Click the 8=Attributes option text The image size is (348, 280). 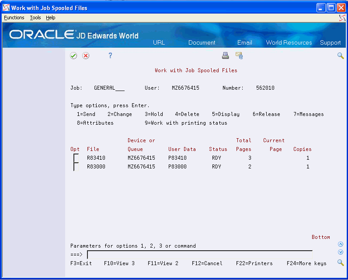95,123
